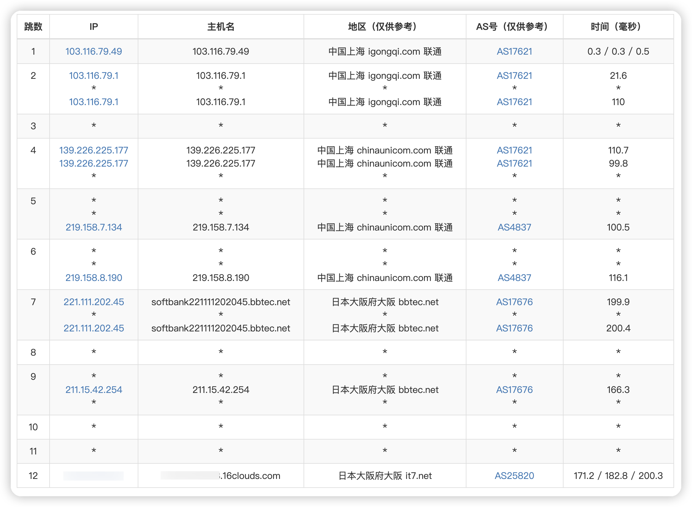The image size is (692, 507).
Task: Open IP link 103.116.79.49 in hop 1
Action: coord(94,51)
